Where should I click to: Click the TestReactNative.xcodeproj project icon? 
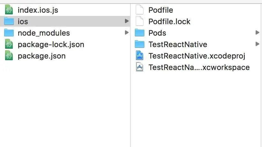(140, 56)
